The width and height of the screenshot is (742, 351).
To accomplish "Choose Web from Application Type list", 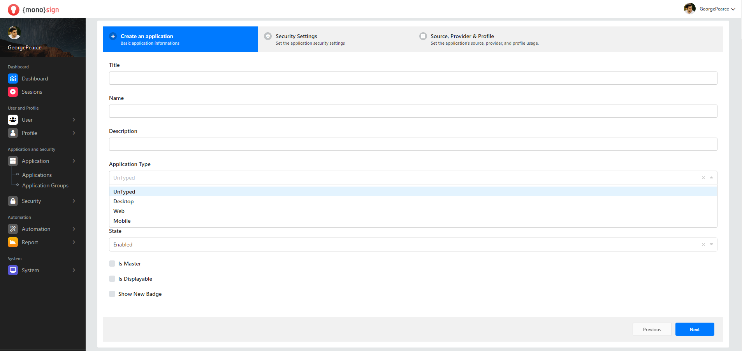I will pyautogui.click(x=119, y=211).
